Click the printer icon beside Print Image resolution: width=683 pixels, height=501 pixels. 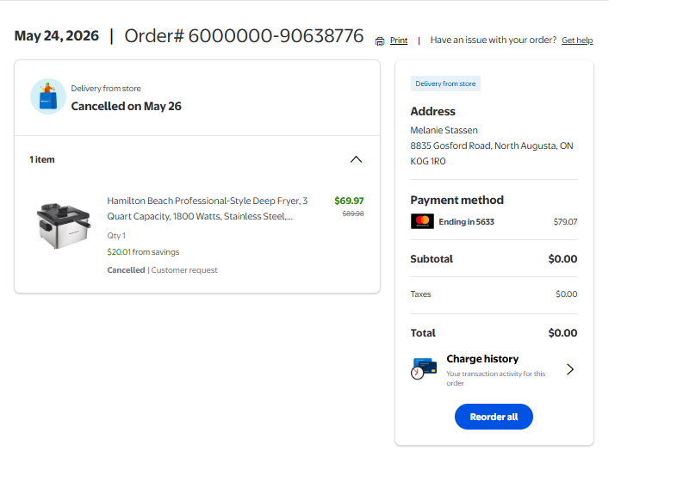pyautogui.click(x=380, y=41)
